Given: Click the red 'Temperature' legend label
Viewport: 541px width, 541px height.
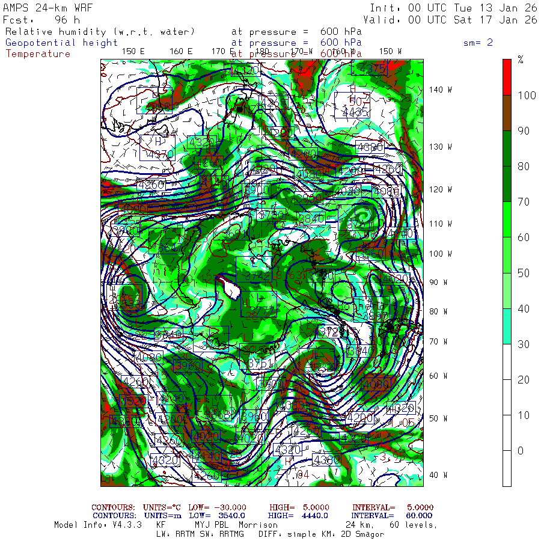Looking at the screenshot, I should (38, 54).
